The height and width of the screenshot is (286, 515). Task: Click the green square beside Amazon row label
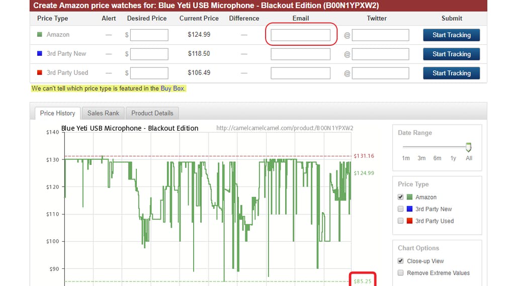[40, 35]
